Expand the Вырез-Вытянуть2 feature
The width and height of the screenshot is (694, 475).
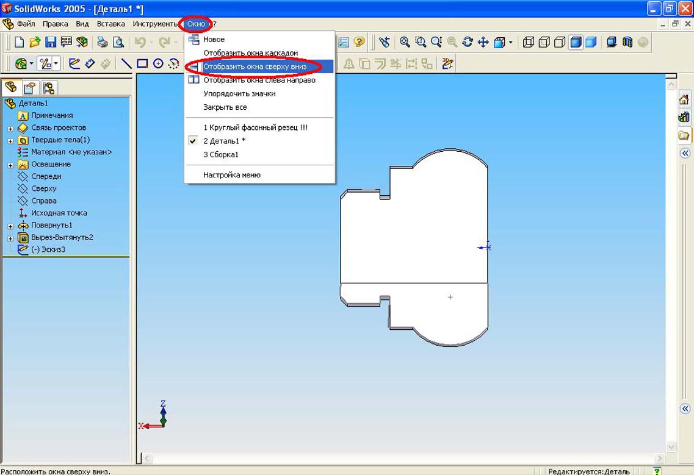click(x=10, y=239)
